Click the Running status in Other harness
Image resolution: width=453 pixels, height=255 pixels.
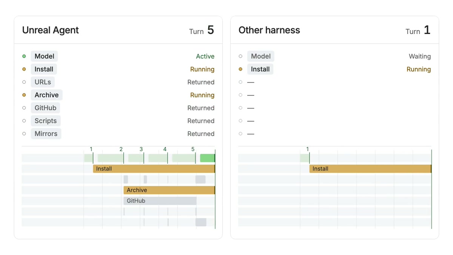tap(419, 69)
